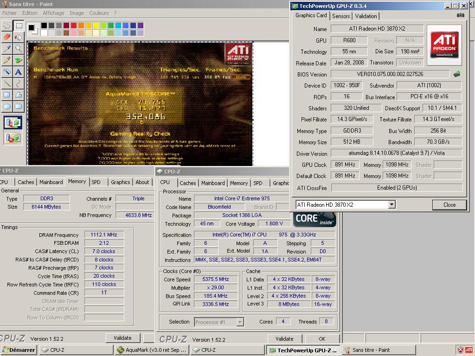Open the Edition menu in Paint
This screenshot has width=475, height=356.
30,13
